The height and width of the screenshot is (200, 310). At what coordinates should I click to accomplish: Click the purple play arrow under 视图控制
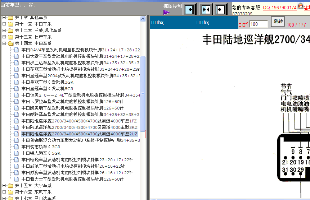coord(166,13)
